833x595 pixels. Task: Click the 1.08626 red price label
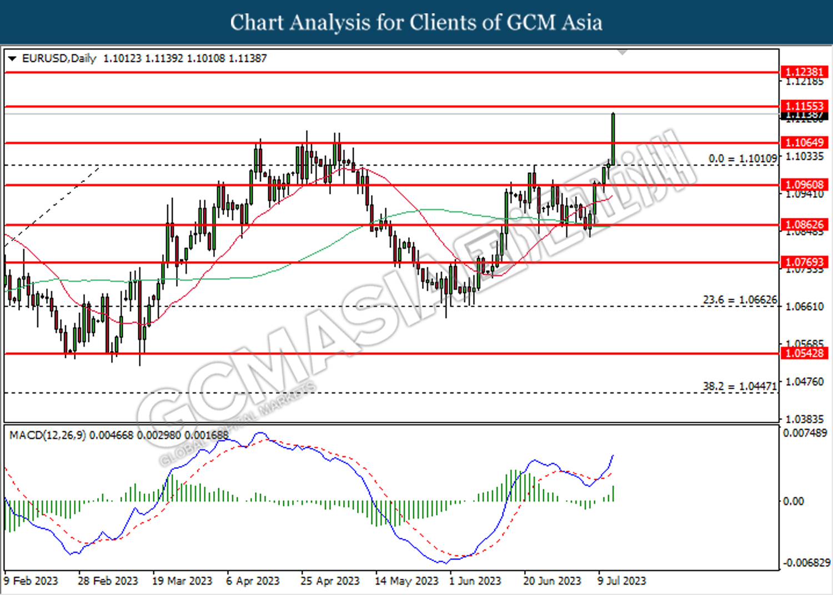click(x=805, y=224)
